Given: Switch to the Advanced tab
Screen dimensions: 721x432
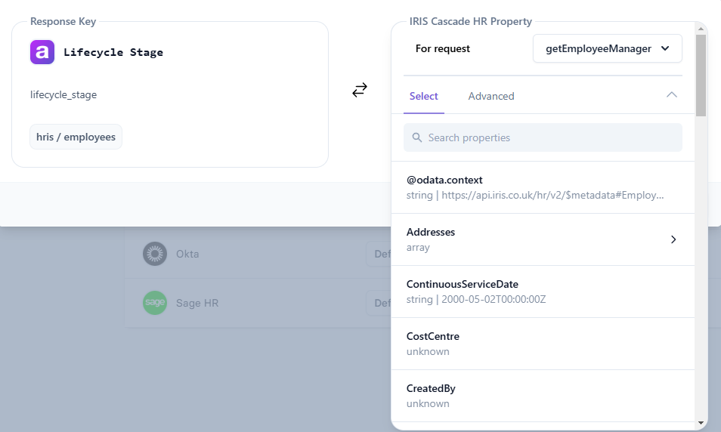Looking at the screenshot, I should tap(491, 96).
